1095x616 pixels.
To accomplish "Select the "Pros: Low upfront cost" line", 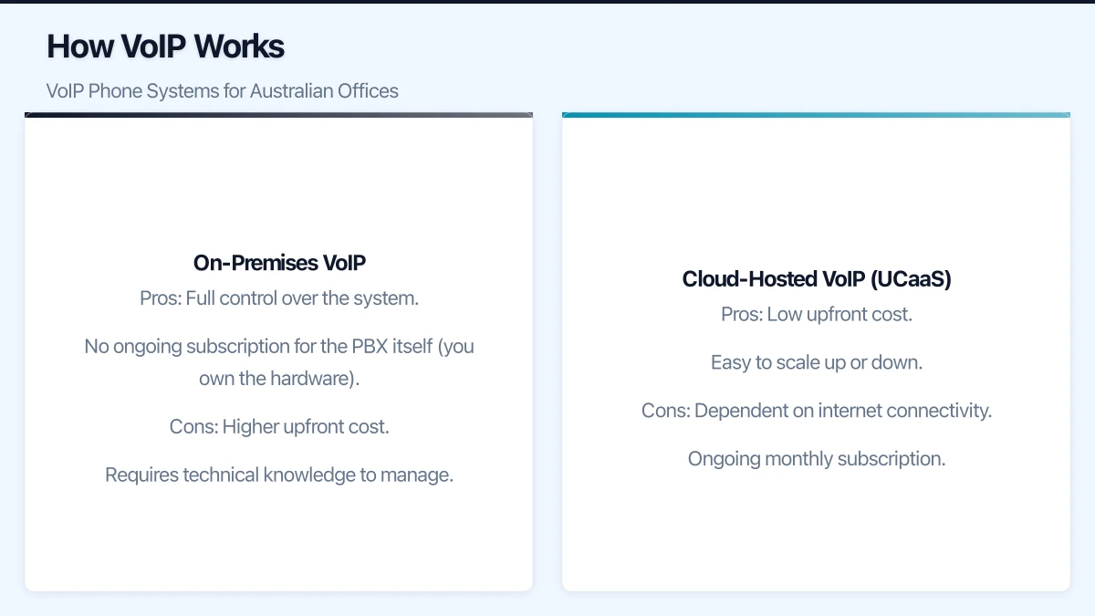I will [816, 315].
